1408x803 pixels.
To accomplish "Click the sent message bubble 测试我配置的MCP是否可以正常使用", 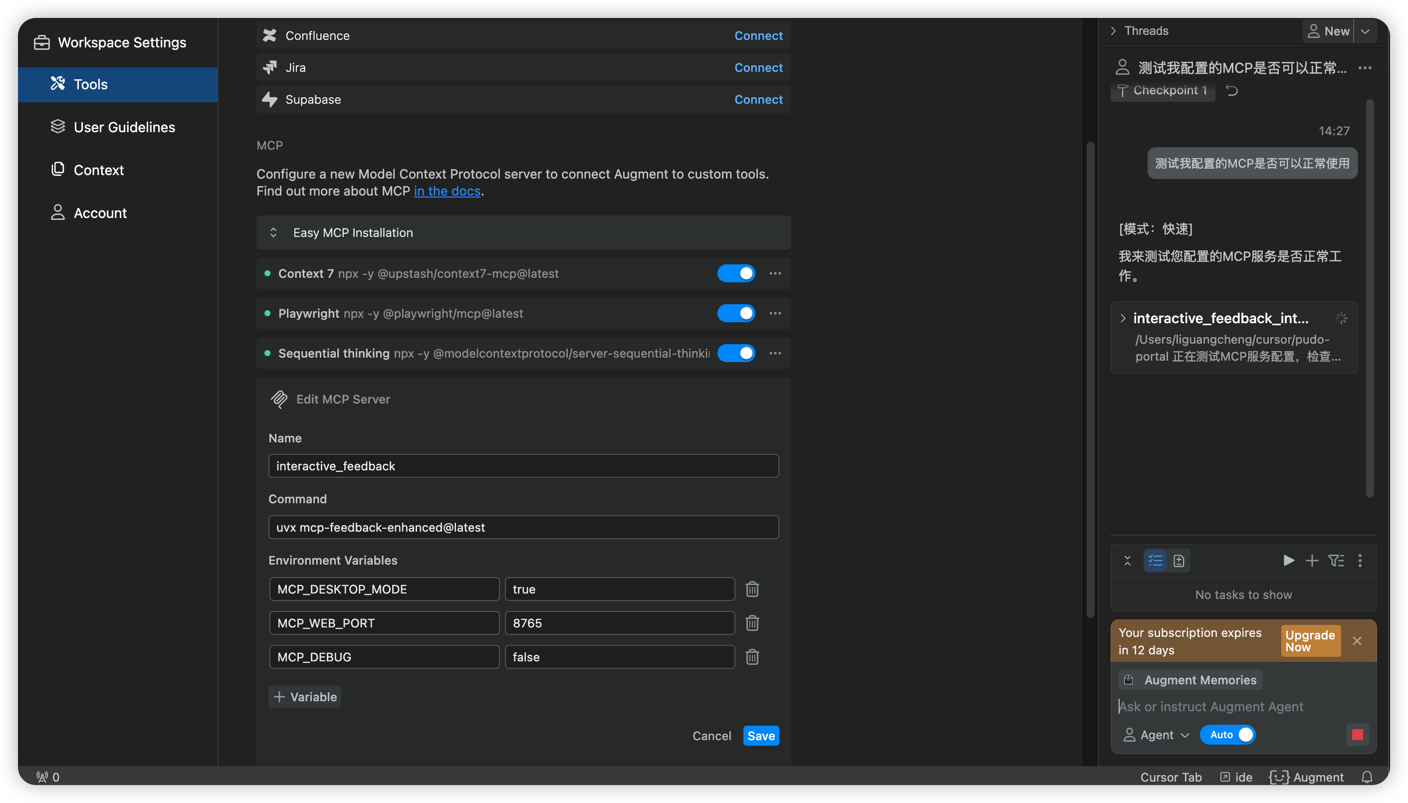I will (1252, 163).
